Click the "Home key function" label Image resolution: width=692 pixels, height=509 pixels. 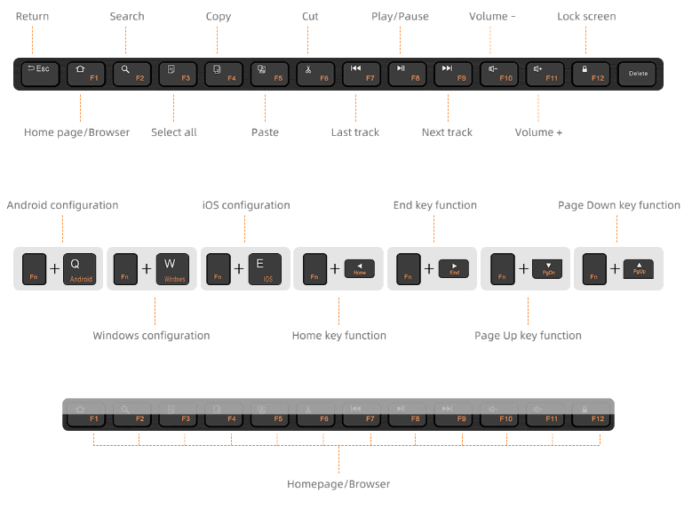click(339, 336)
